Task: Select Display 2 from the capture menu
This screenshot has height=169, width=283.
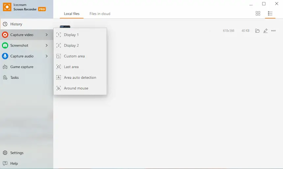Action: click(x=80, y=45)
